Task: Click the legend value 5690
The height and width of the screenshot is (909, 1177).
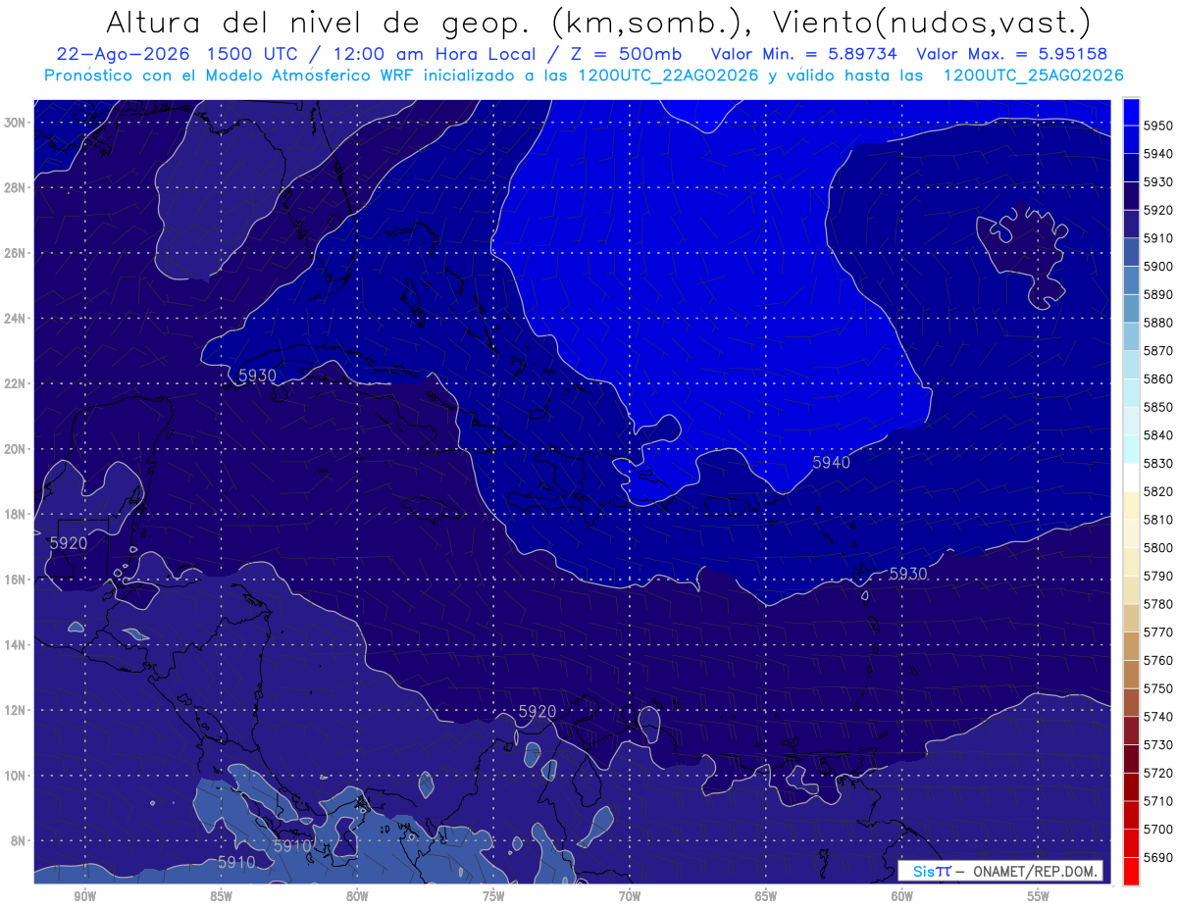Action: [1157, 857]
